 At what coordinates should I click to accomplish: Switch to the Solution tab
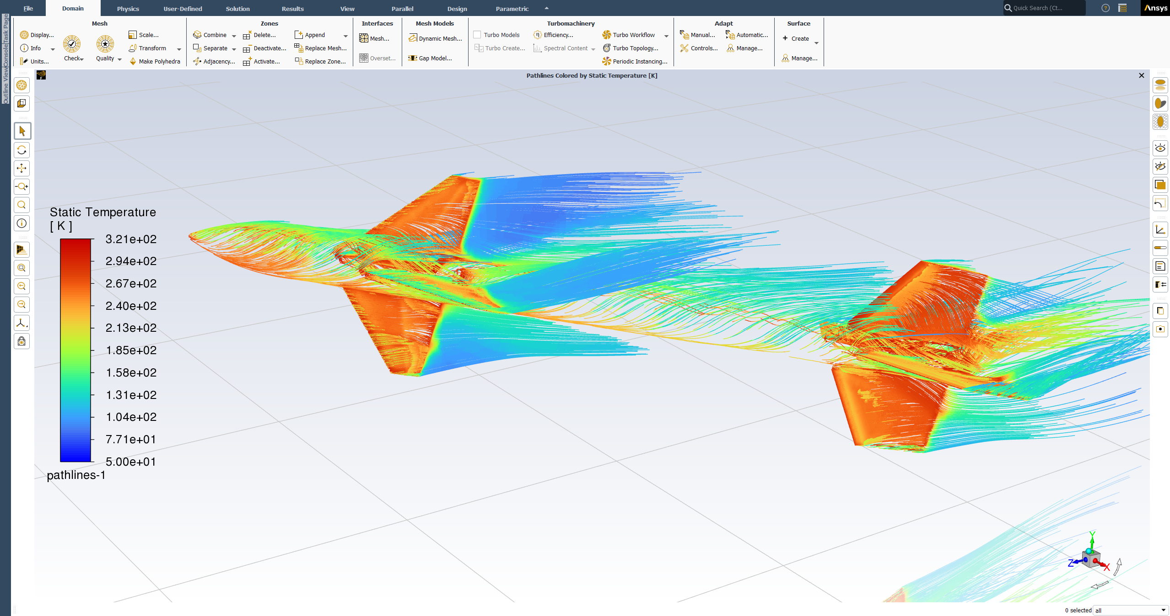click(238, 8)
